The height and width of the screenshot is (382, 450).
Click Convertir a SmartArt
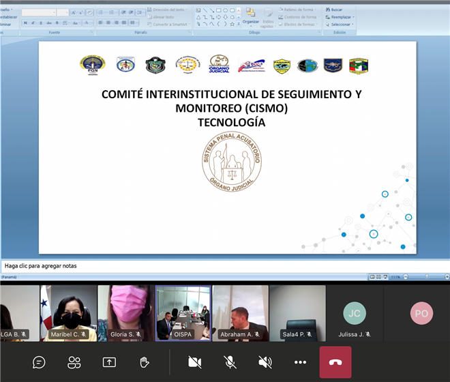click(x=169, y=25)
